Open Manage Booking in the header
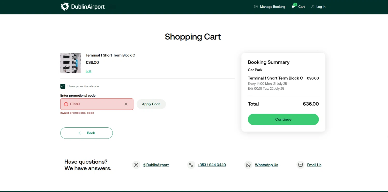 point(272,7)
